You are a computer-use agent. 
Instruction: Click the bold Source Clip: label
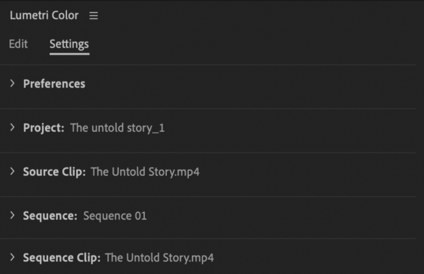54,172
